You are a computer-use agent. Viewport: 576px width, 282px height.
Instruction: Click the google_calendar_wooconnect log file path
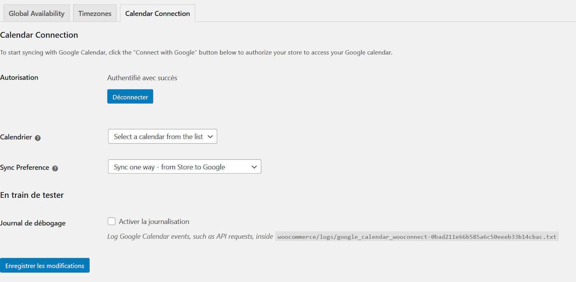pos(417,237)
